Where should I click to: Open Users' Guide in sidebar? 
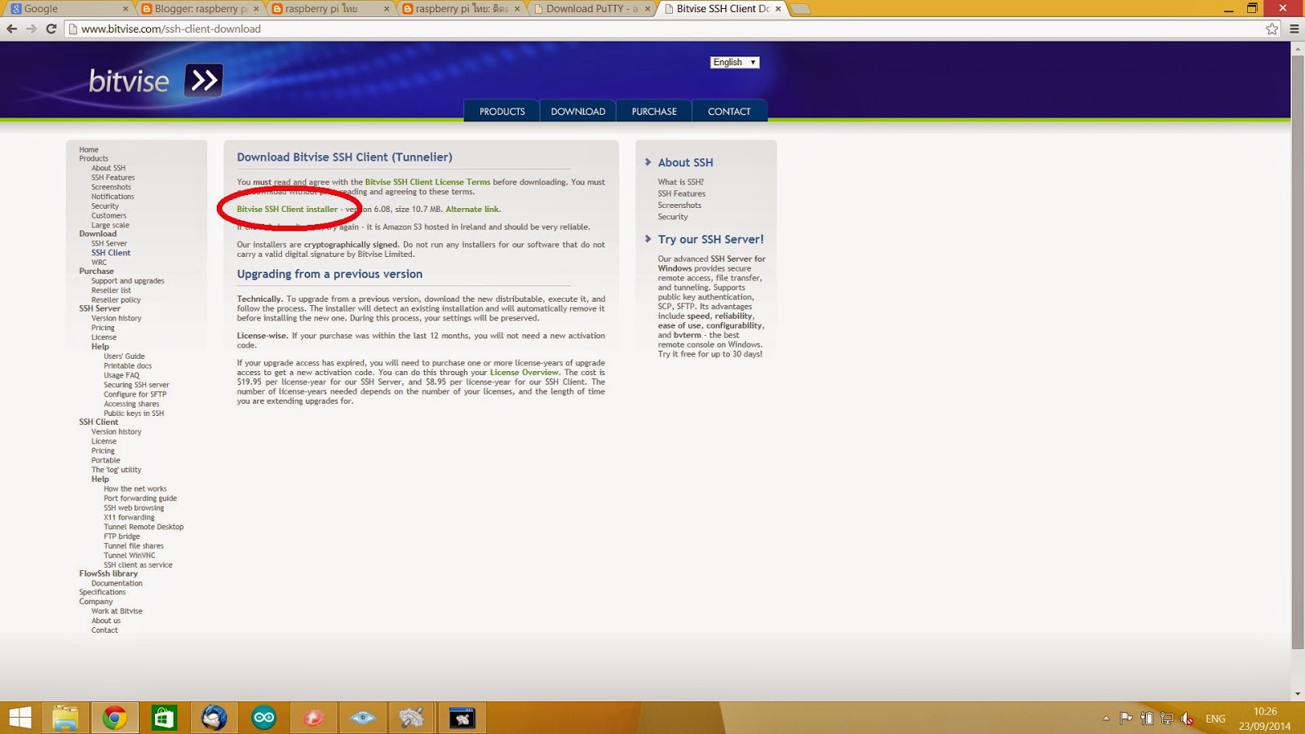tap(124, 356)
